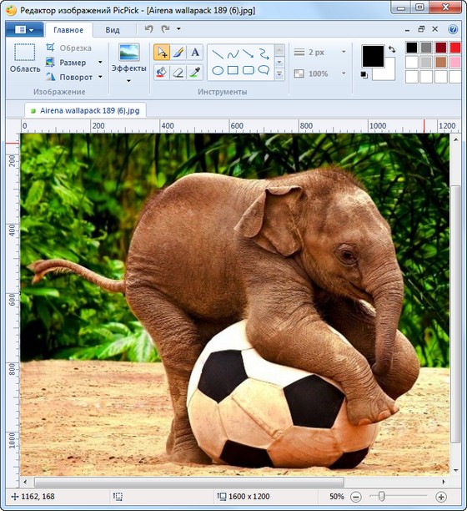The image size is (467, 511).
Task: Click the horizontal scrollbar left arrow
Action: [25, 481]
